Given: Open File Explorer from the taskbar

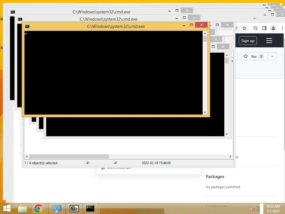Looking at the screenshot, I should click(x=23, y=208).
